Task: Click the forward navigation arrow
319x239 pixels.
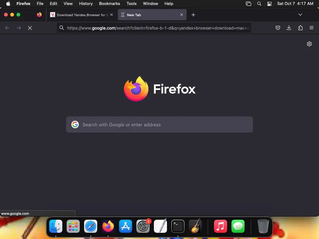Action: coord(19,28)
